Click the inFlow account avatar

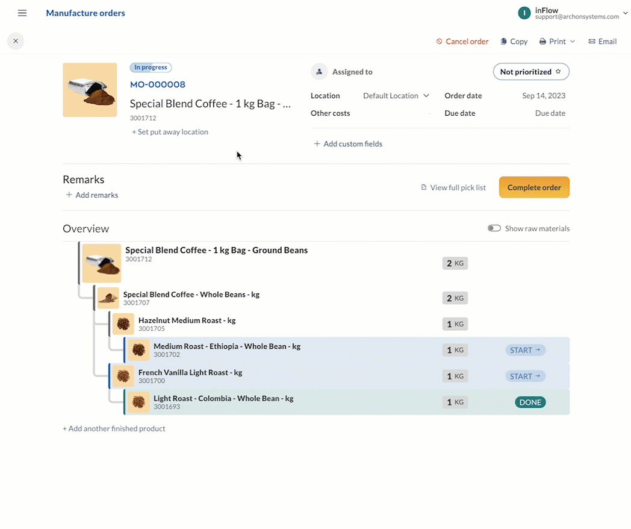click(x=524, y=13)
